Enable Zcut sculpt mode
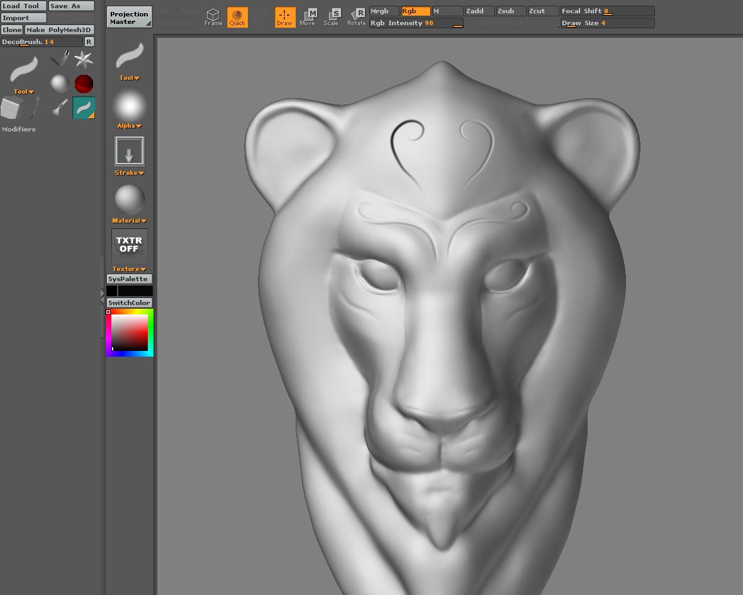This screenshot has height=595, width=743. click(543, 11)
